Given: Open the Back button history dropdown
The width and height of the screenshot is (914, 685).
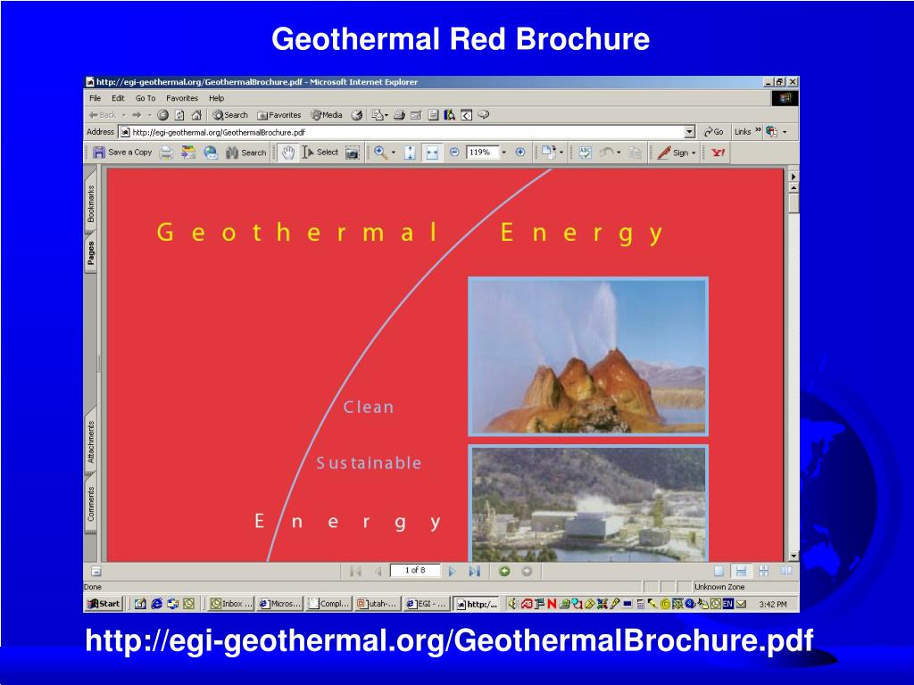Looking at the screenshot, I should 123,115.
